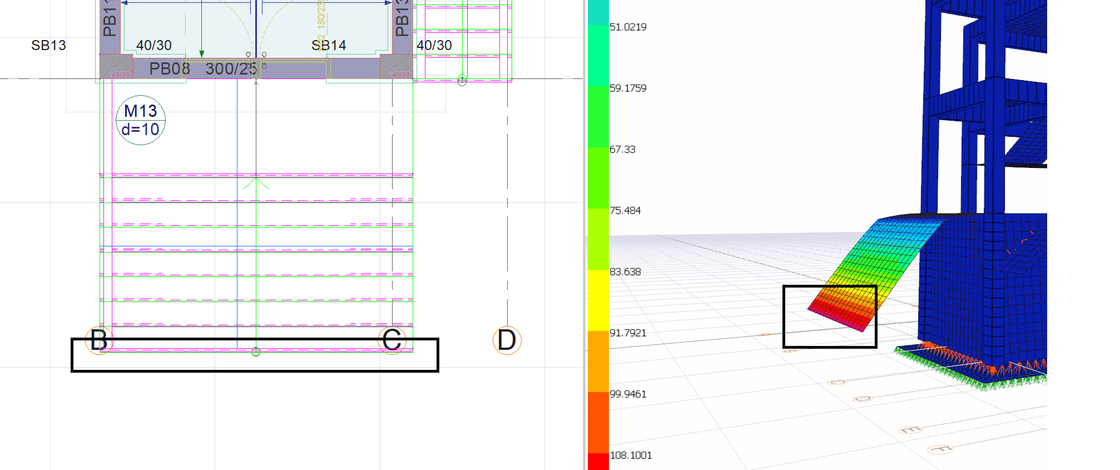Pick the red legend color band
This screenshot has width=1120, height=470.
coord(598,462)
